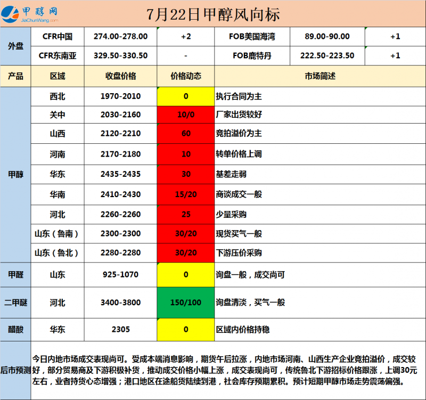Screen dimensions: 426x400
Task: Click the price 1970-2010
Action: (x=121, y=96)
